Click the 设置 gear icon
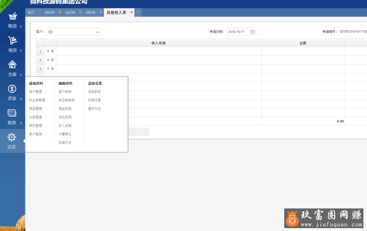 (x=12, y=138)
